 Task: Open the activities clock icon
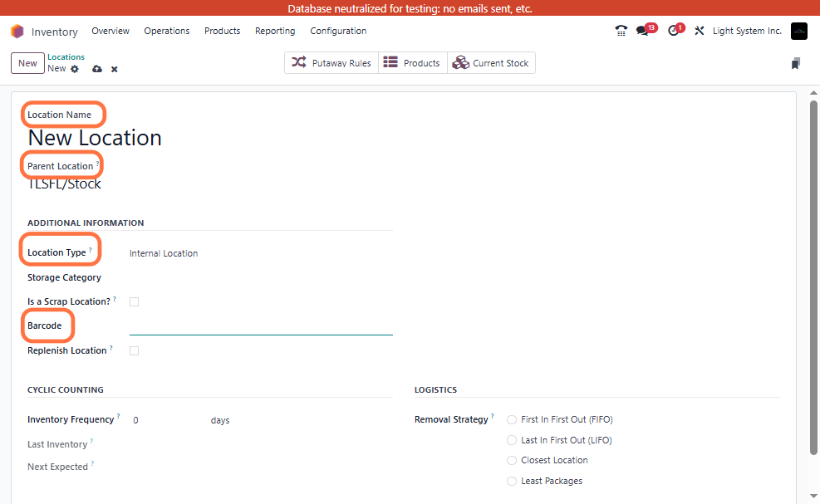674,31
